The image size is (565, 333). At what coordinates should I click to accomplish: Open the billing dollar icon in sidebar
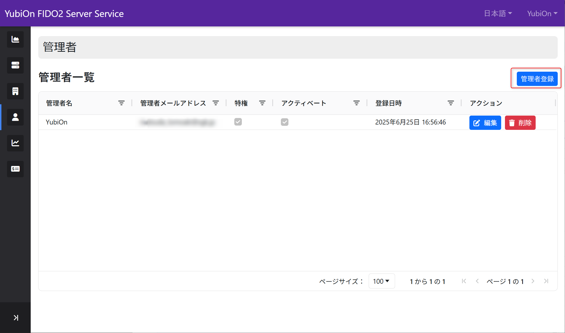[15, 169]
